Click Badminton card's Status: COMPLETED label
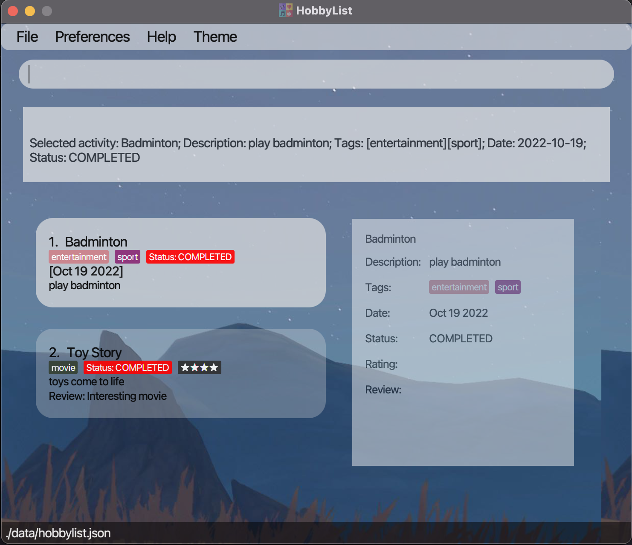 [x=190, y=257]
